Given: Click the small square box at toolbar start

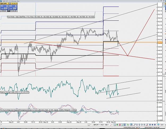Looking at the screenshot, I should tap(89, 125).
